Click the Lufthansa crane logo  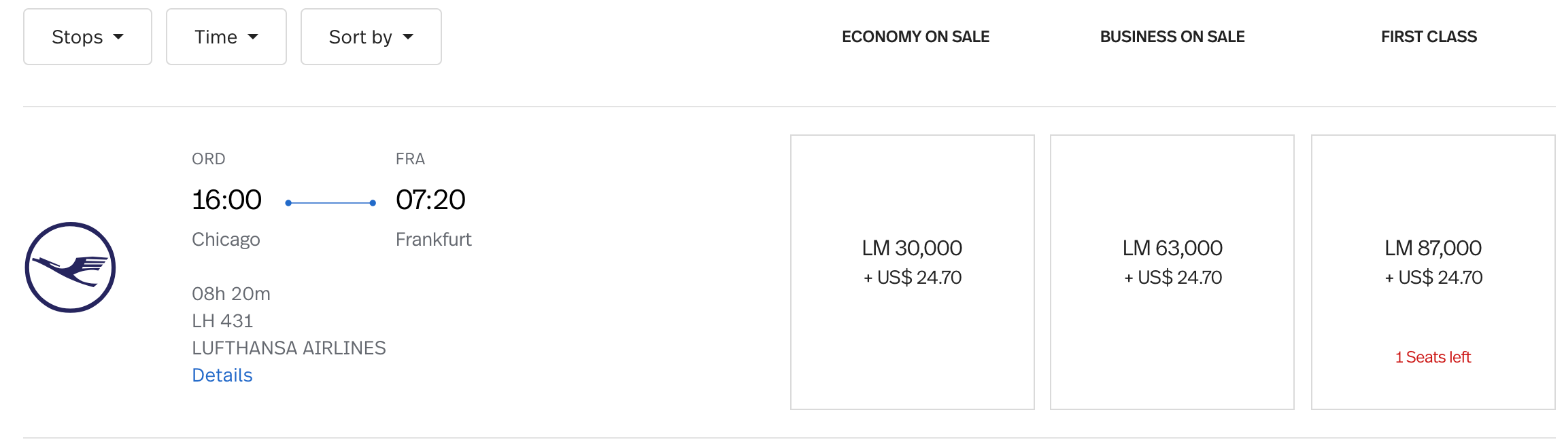[x=70, y=267]
